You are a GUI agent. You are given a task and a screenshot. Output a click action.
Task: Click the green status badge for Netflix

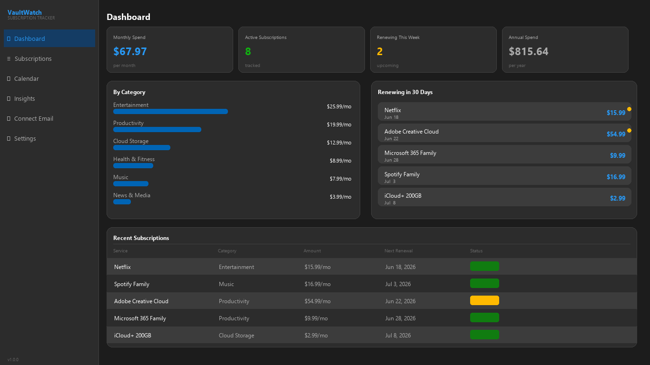(x=484, y=266)
